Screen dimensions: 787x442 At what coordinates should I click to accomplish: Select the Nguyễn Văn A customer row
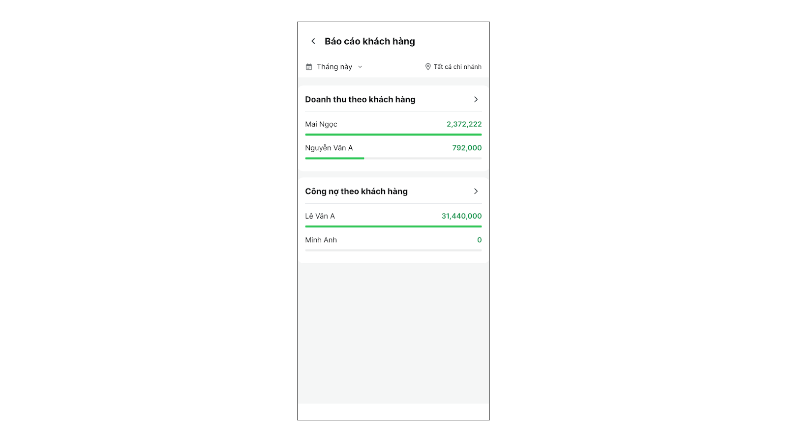(x=329, y=148)
